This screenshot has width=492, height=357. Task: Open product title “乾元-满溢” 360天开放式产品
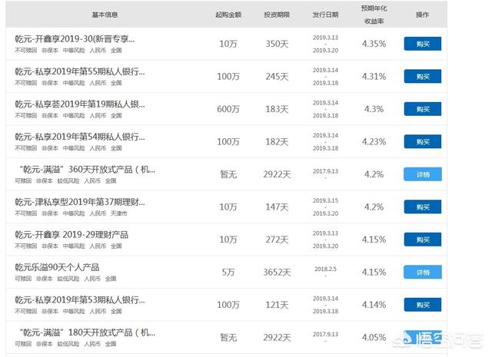pyautogui.click(x=87, y=170)
